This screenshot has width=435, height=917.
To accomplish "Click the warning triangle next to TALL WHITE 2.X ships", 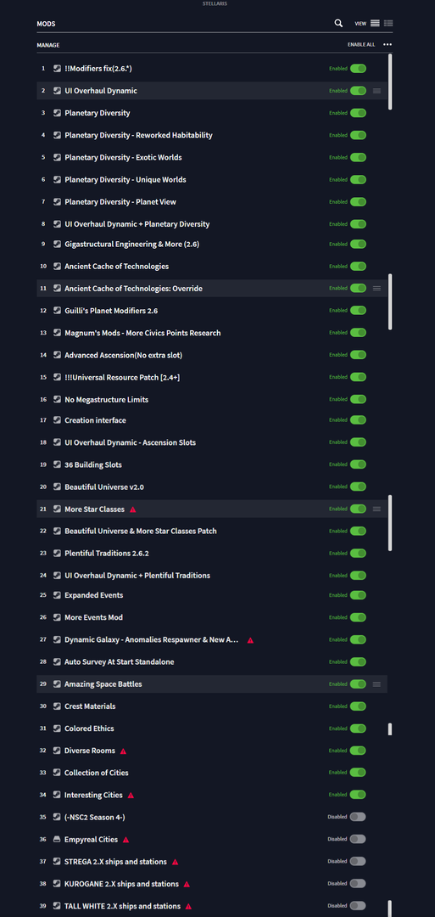I will (188, 907).
